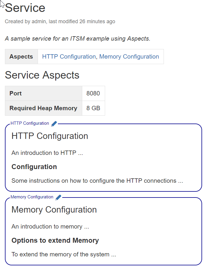Click the Service Aspects heading
207x270 pixels.
click(x=42, y=75)
